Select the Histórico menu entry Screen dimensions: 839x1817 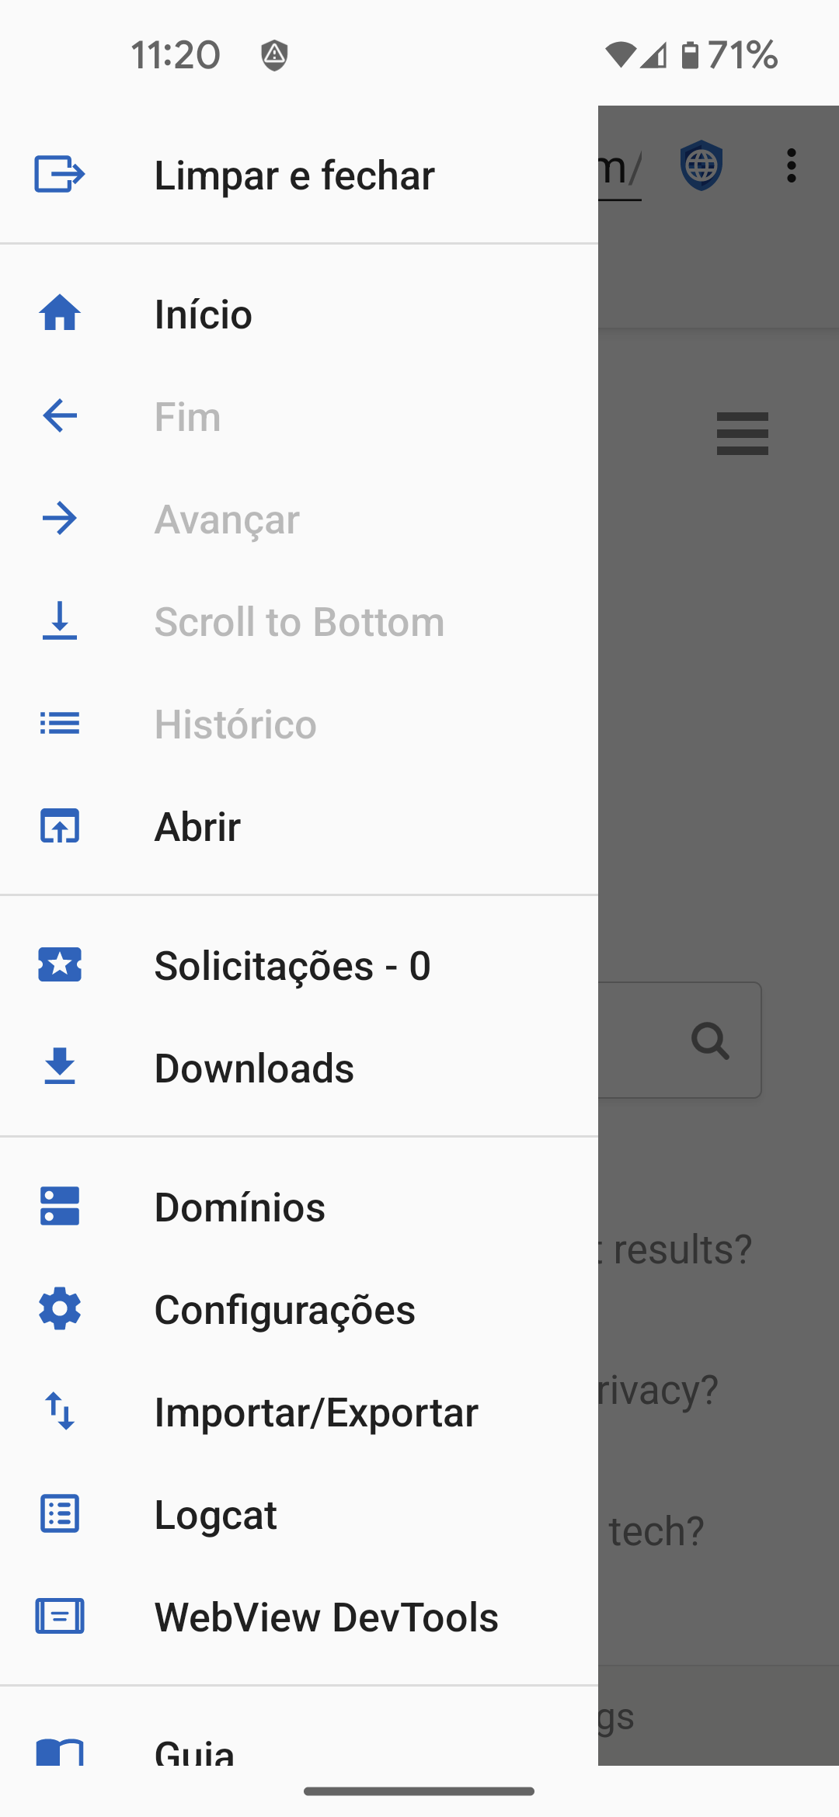[235, 724]
